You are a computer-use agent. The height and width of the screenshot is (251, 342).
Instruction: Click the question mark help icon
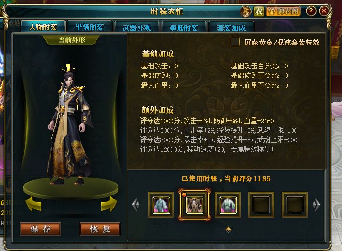(x=311, y=11)
